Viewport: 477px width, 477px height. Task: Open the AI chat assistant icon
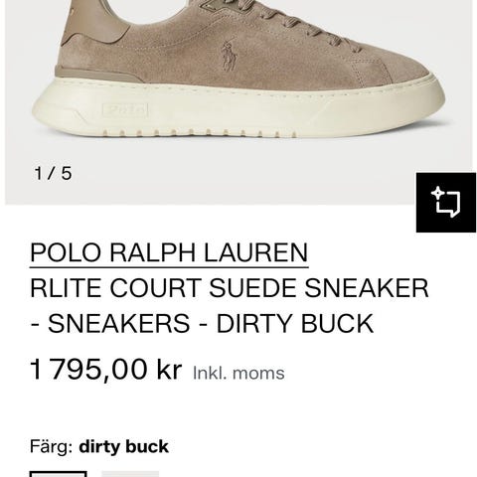pyautogui.click(x=446, y=203)
